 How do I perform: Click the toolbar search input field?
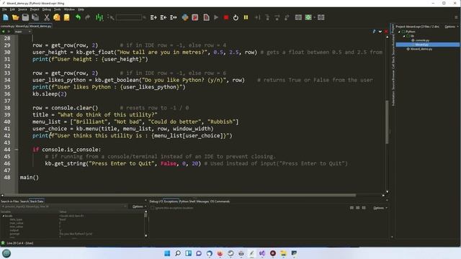pyautogui.click(x=129, y=17)
